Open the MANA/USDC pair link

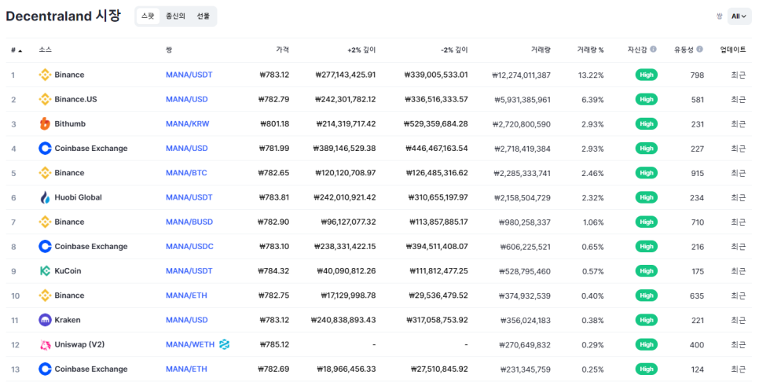190,247
